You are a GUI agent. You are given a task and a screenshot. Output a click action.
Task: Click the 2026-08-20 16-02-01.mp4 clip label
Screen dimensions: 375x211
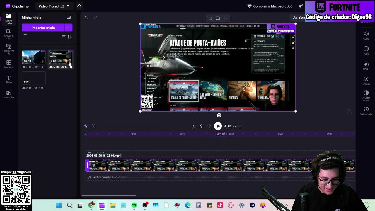pos(103,156)
